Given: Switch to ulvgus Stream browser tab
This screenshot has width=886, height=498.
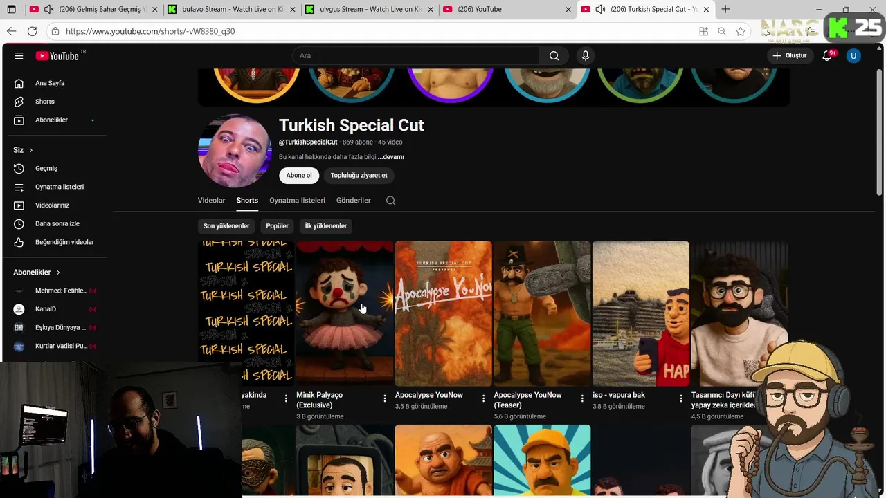Looking at the screenshot, I should (368, 9).
